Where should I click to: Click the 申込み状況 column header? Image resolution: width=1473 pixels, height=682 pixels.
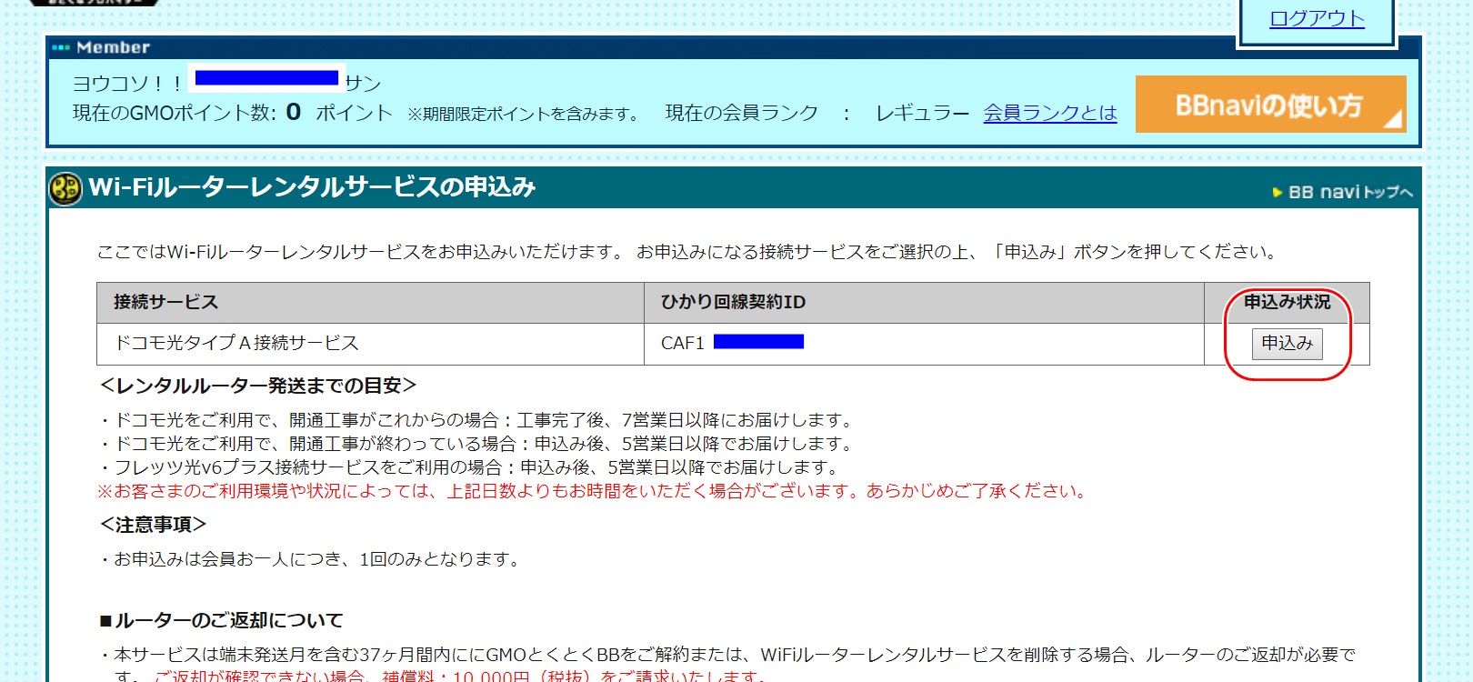pyautogui.click(x=1287, y=303)
